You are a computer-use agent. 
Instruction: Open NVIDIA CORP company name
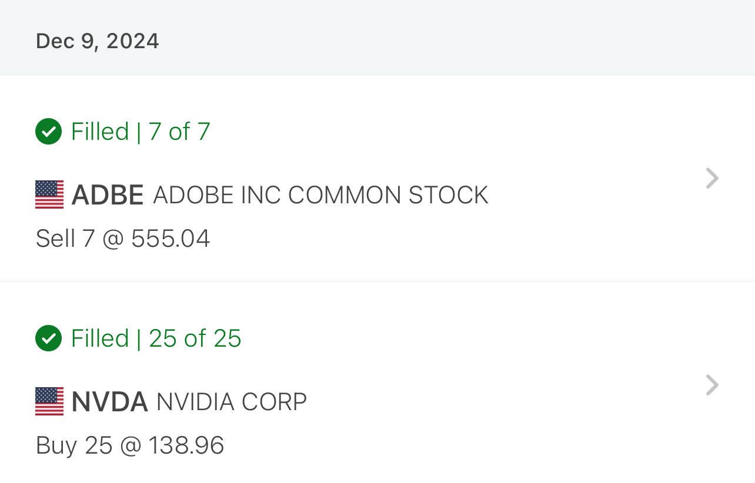pos(232,402)
